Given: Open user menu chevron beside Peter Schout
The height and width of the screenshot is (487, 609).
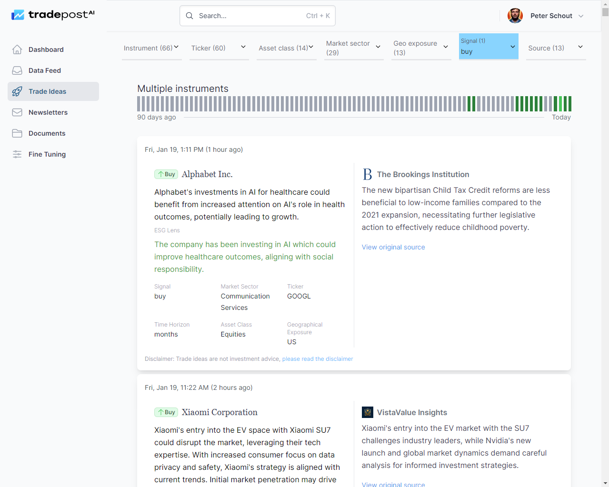Looking at the screenshot, I should (581, 16).
